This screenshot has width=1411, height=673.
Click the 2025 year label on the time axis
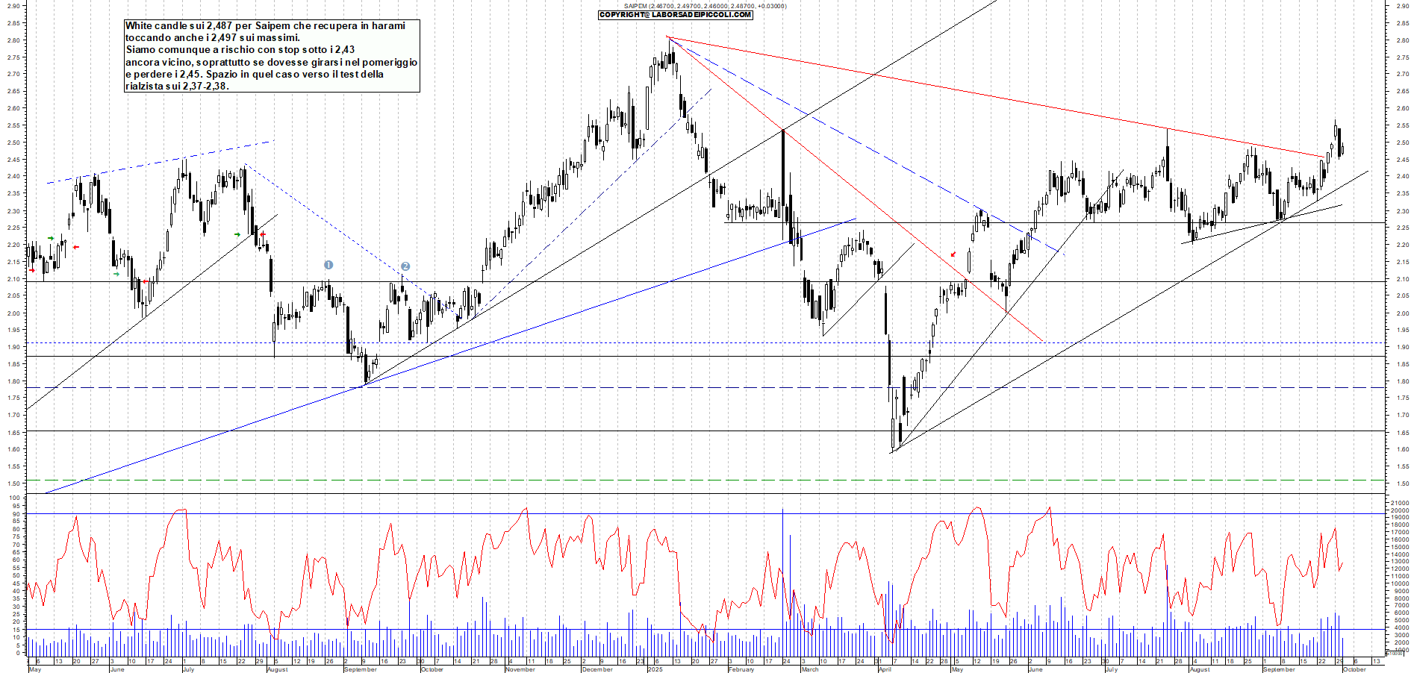coord(655,669)
